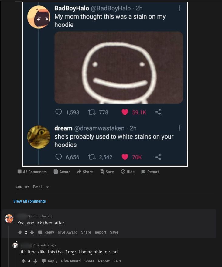
Task: Share the post with the arrow icon
Action: click(x=85, y=172)
